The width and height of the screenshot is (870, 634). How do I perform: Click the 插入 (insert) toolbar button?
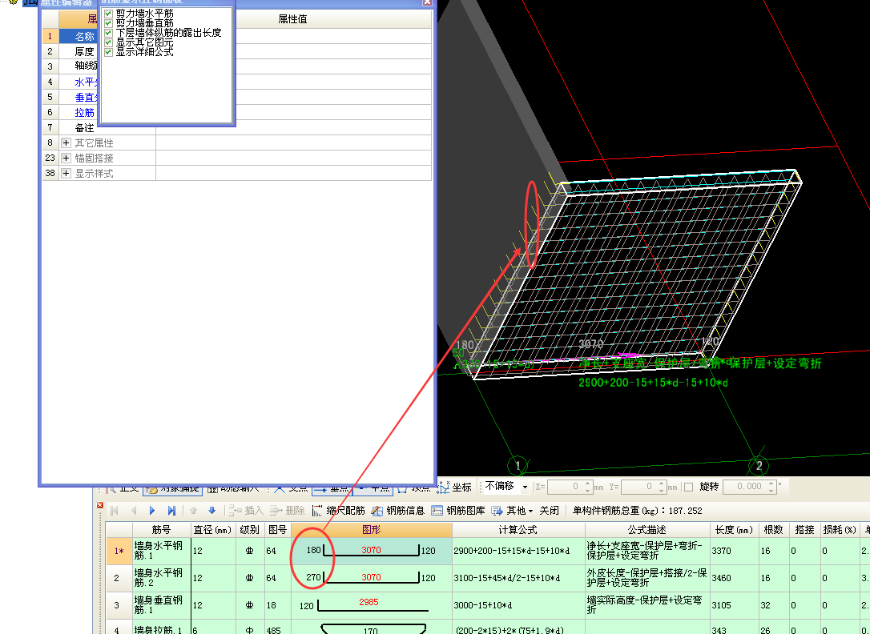[247, 511]
